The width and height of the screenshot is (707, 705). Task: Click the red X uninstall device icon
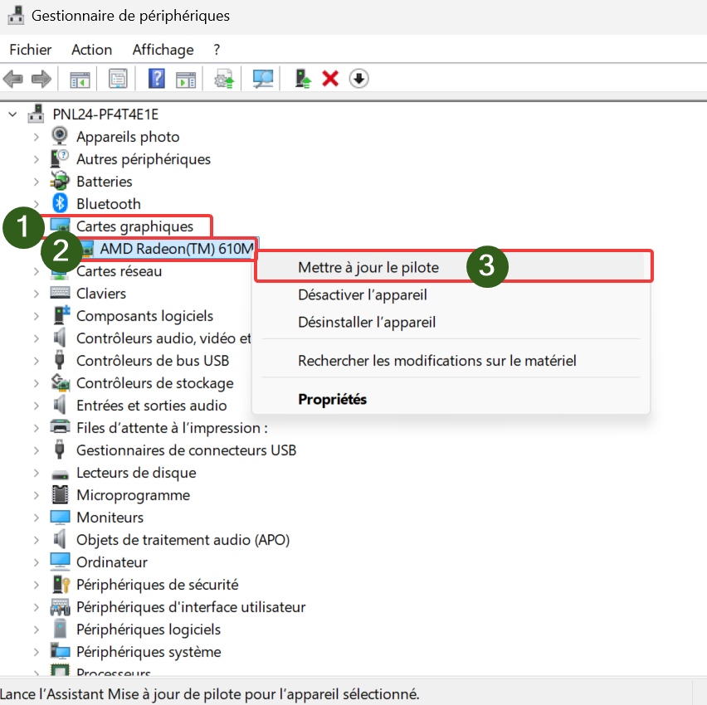point(330,79)
